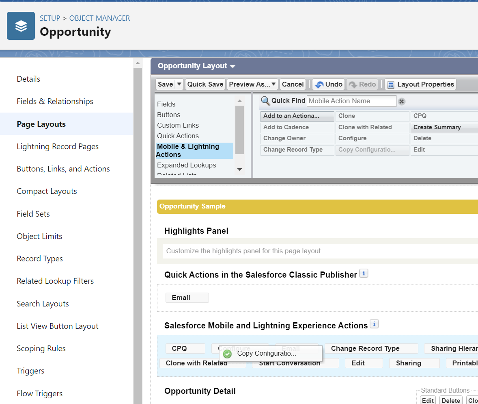Open Fields & Relationships
Viewport: 478px width, 404px height.
(55, 101)
